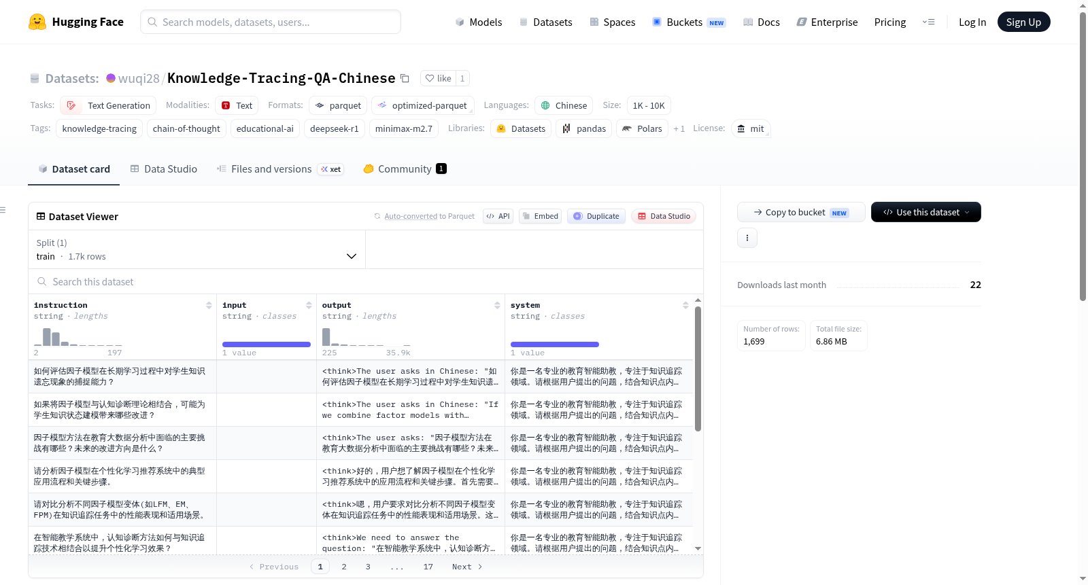Follow the Auto-converted link

[x=411, y=216]
